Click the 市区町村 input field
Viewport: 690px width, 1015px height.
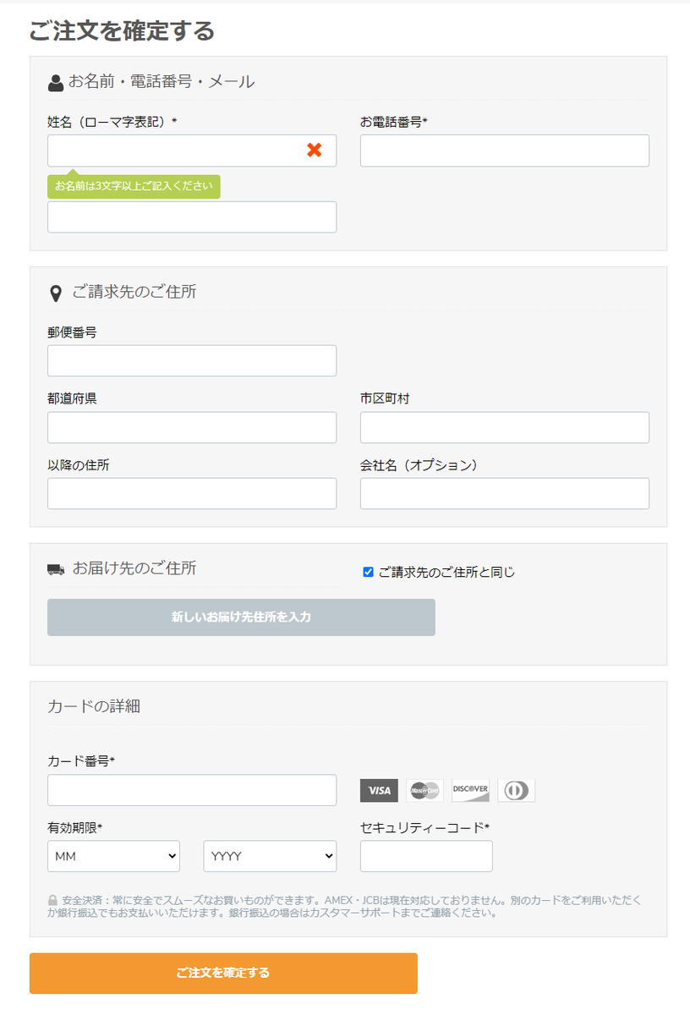pos(505,427)
